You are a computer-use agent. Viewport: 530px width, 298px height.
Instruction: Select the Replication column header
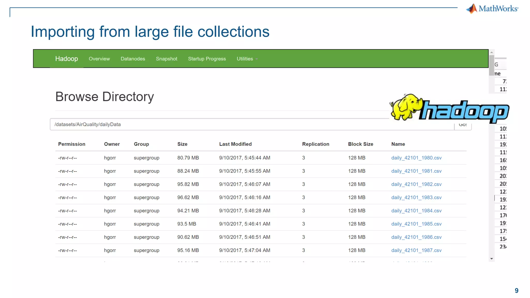[x=315, y=144]
